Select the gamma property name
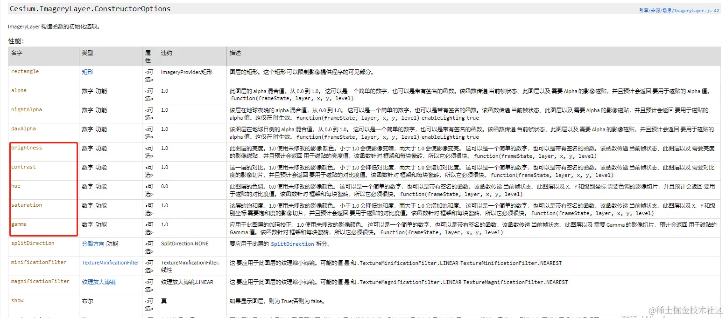This screenshot has height=318, width=726. point(19,224)
